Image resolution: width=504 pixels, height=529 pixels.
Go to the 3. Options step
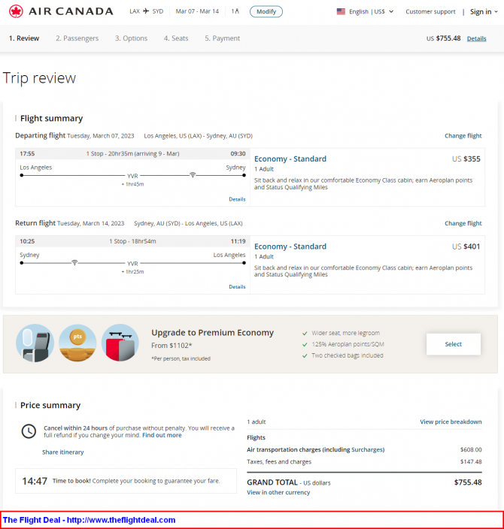[x=131, y=38]
